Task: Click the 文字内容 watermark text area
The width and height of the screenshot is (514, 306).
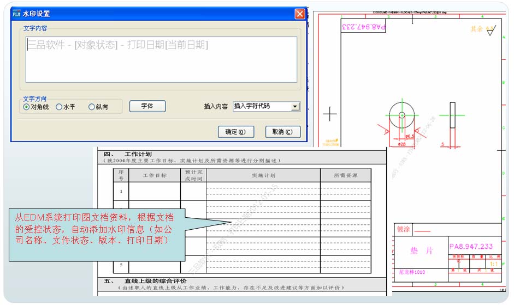Action: (161, 59)
